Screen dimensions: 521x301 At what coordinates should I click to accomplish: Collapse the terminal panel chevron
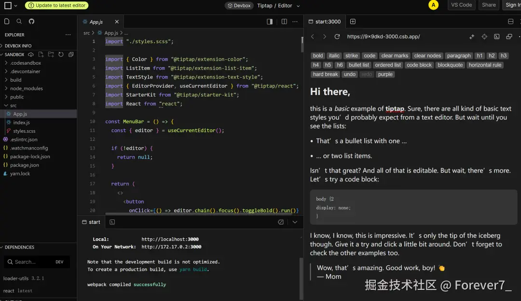(295, 222)
